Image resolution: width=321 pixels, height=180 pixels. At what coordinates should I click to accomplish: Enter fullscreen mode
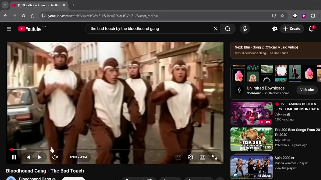[x=214, y=157]
